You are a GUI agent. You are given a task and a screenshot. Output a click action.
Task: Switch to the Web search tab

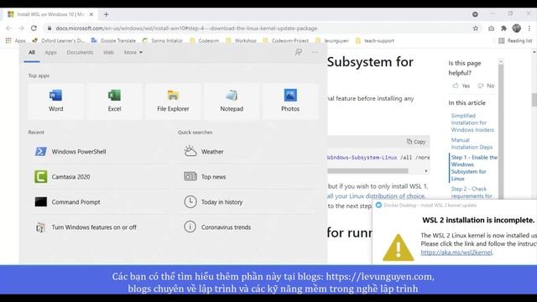108,52
